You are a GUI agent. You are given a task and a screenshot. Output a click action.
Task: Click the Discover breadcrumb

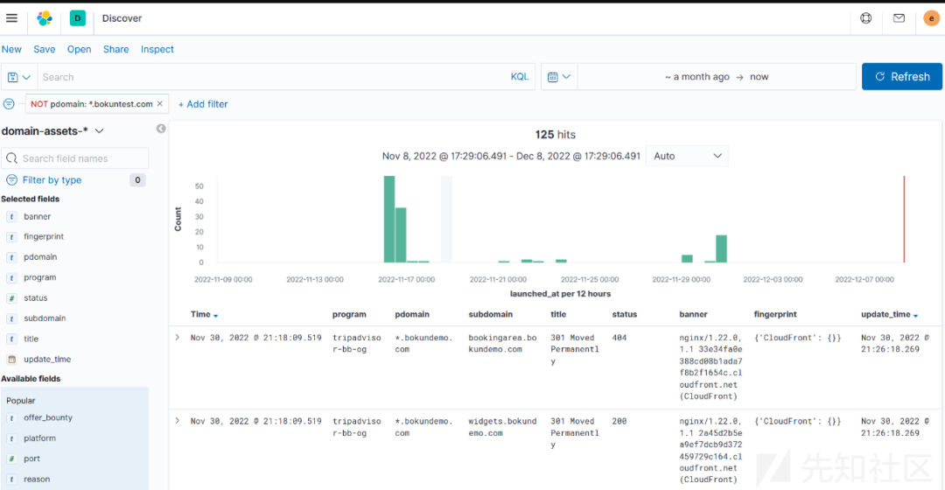[122, 18]
